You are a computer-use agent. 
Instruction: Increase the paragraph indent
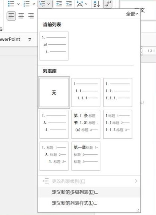click(x=69, y=4)
